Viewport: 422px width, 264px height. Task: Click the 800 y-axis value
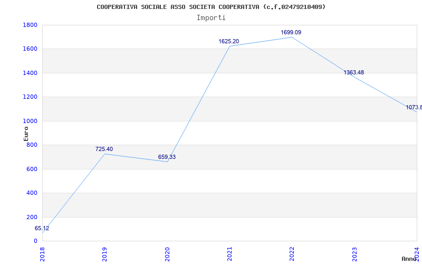32,145
